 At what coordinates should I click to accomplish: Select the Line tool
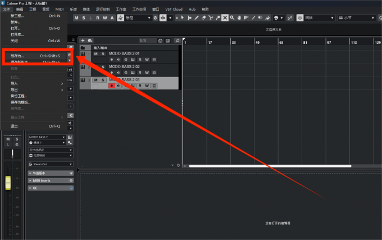point(253,18)
